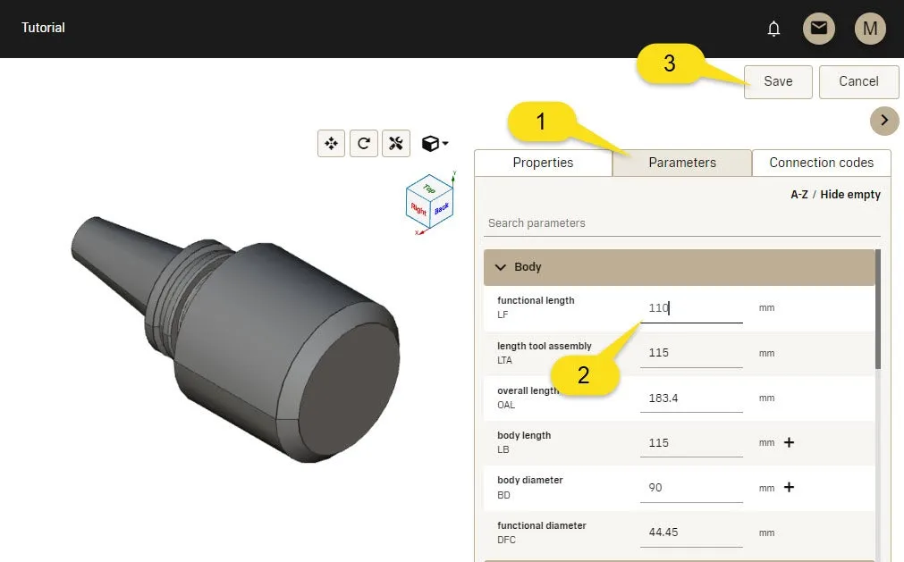Click the parameters list scrollbar

[878, 313]
